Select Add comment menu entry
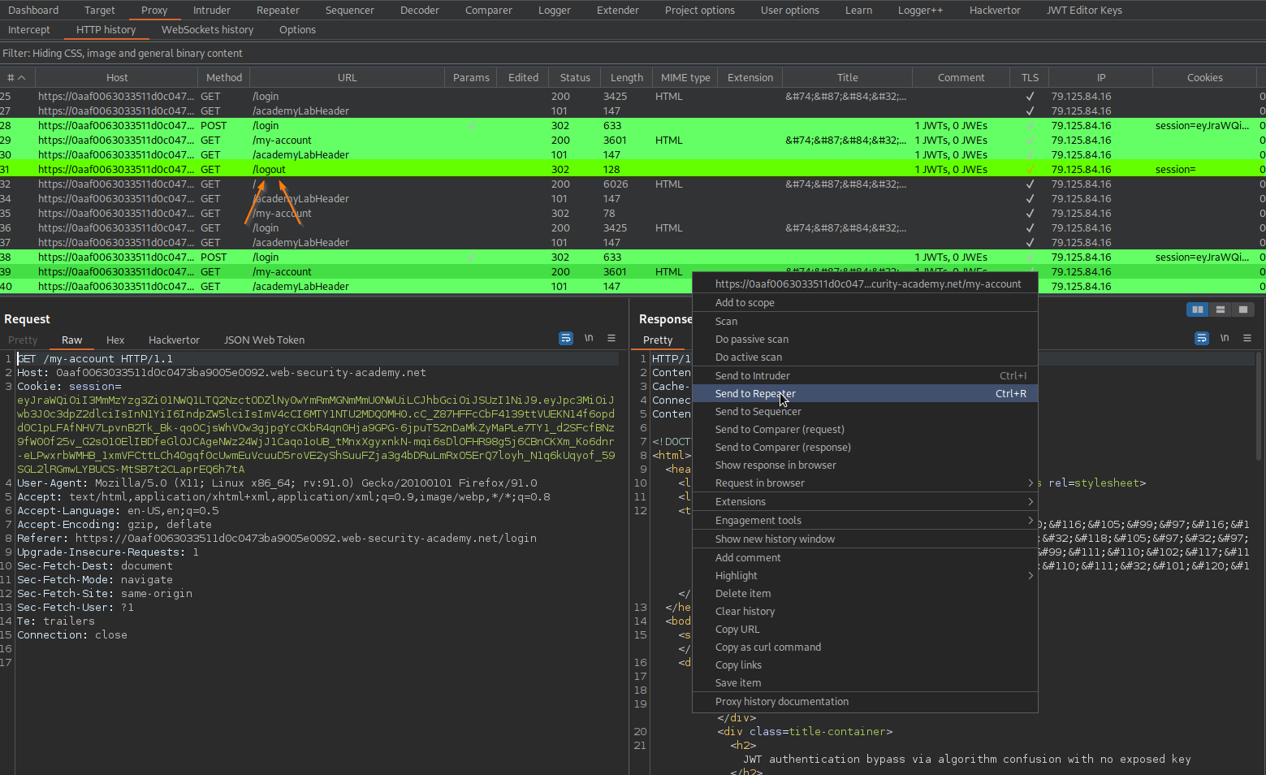 (865, 558)
